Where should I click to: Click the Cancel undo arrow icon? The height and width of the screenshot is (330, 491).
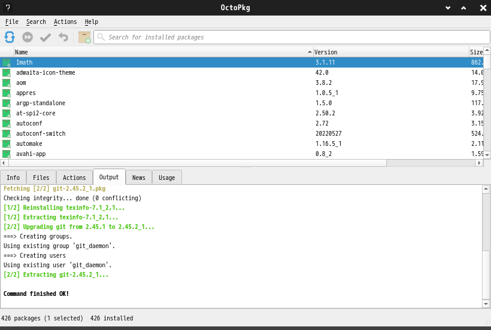point(63,37)
